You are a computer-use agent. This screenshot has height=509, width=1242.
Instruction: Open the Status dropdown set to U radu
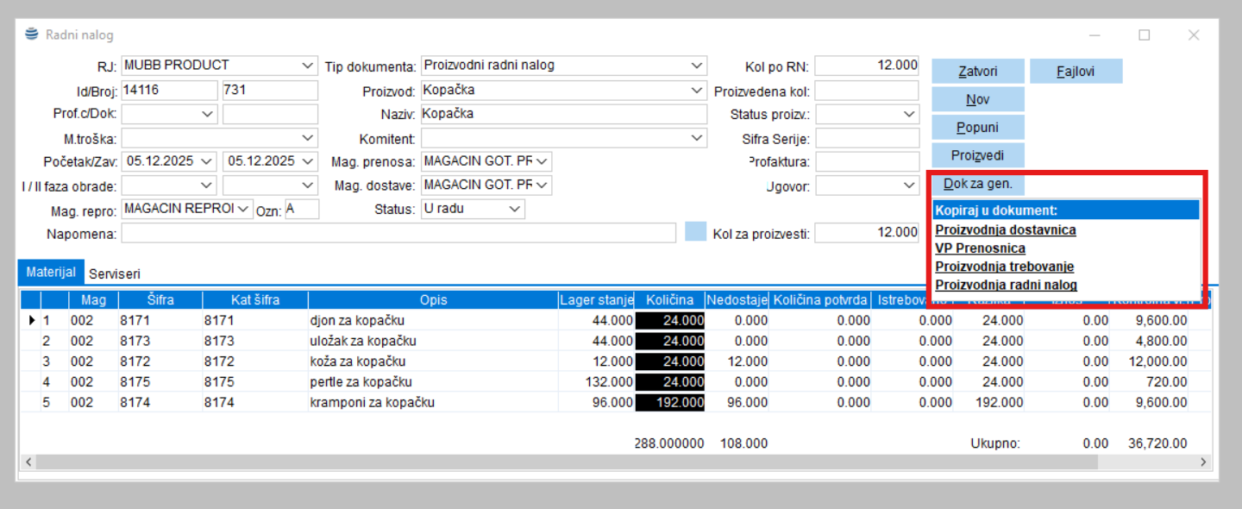(515, 209)
